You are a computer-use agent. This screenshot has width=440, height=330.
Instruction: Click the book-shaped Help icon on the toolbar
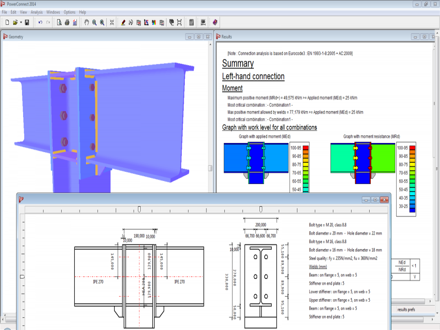215,22
